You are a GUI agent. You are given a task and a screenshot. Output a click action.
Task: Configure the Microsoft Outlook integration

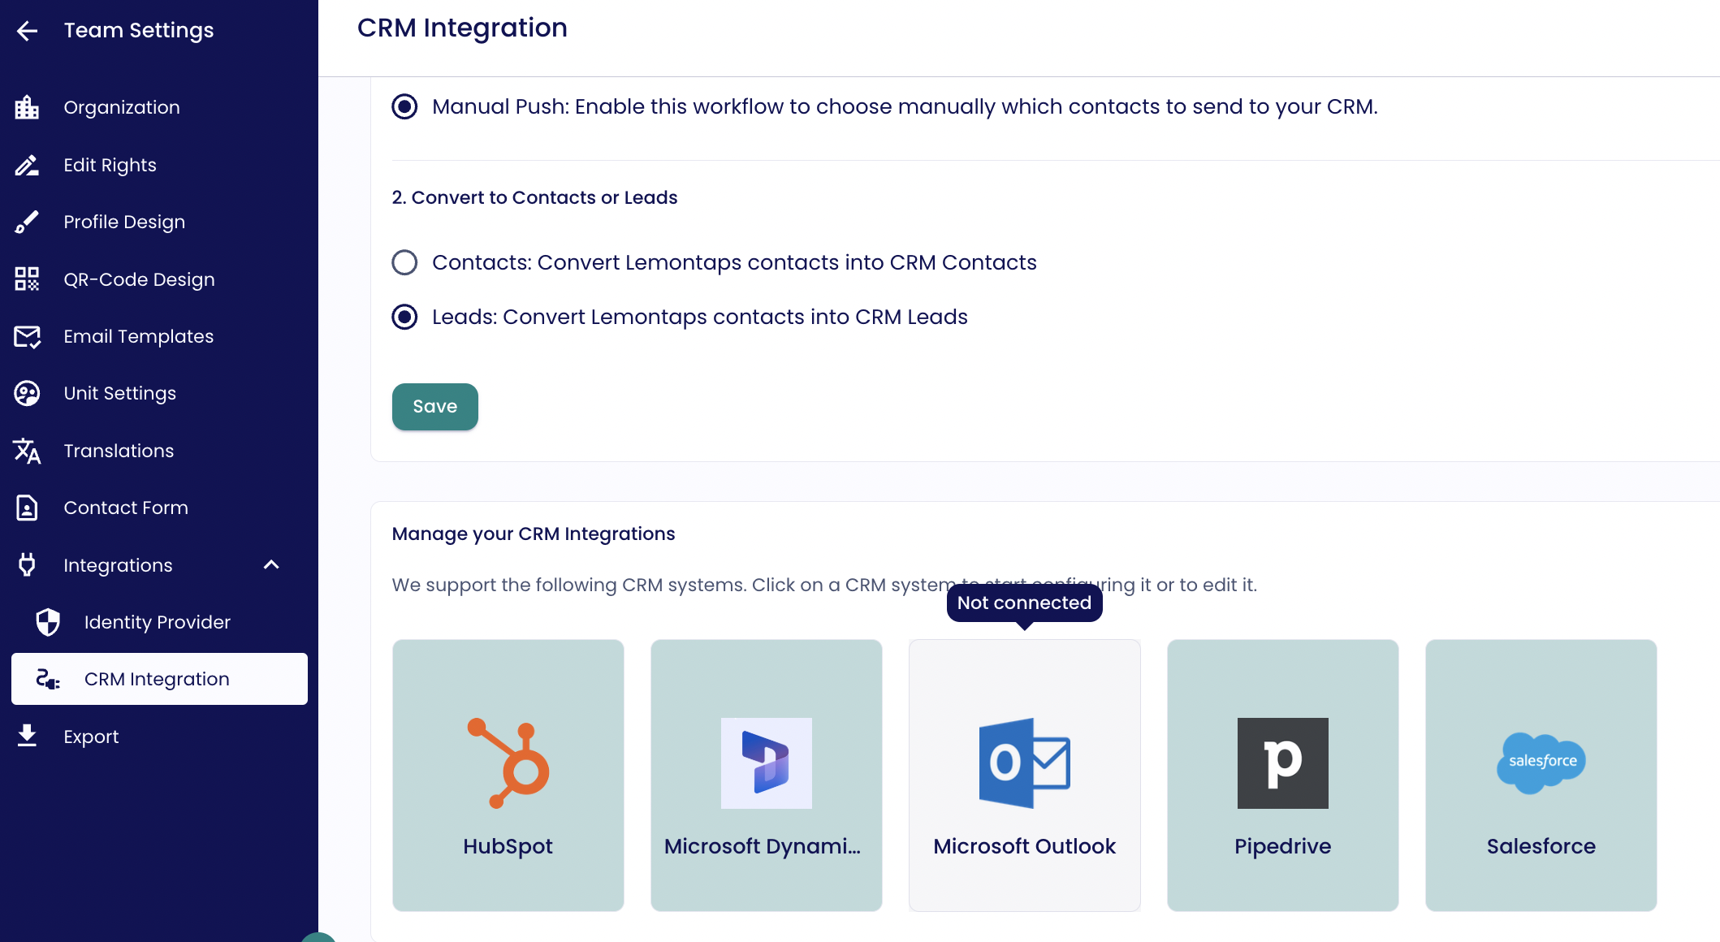(x=1024, y=775)
